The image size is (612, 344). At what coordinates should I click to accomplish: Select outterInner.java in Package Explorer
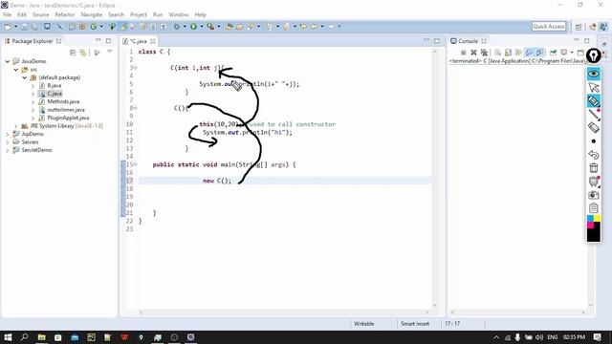[x=66, y=110]
